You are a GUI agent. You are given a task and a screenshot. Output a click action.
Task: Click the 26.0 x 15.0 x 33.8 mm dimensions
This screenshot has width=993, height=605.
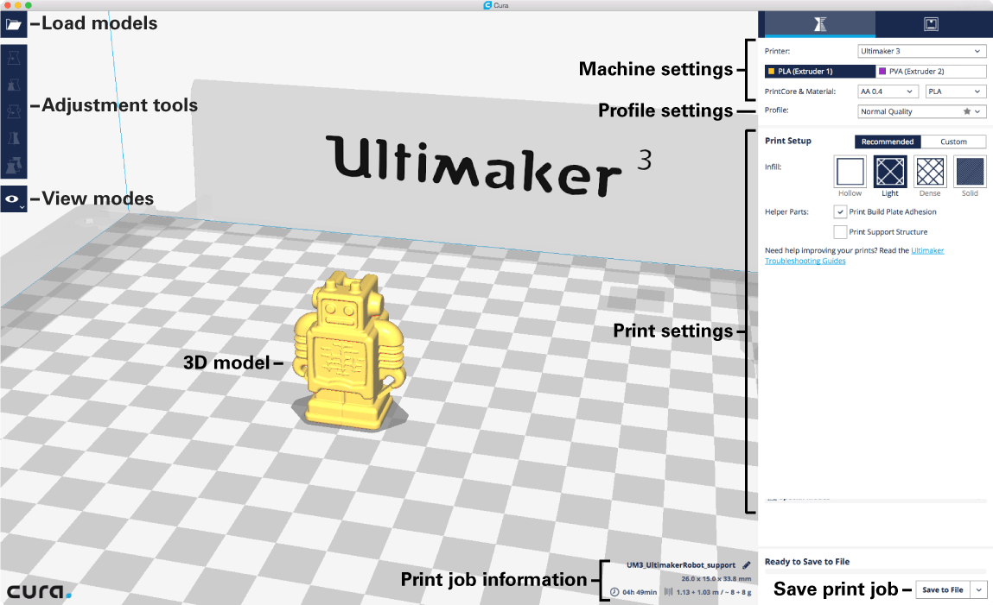point(716,578)
